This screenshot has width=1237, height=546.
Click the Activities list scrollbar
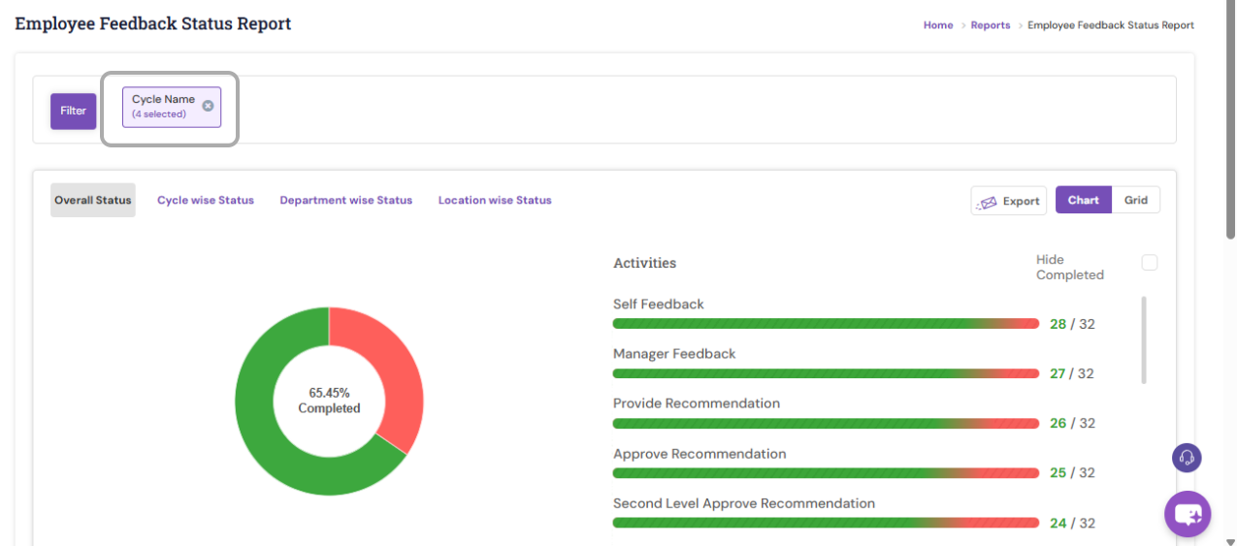tap(1145, 339)
